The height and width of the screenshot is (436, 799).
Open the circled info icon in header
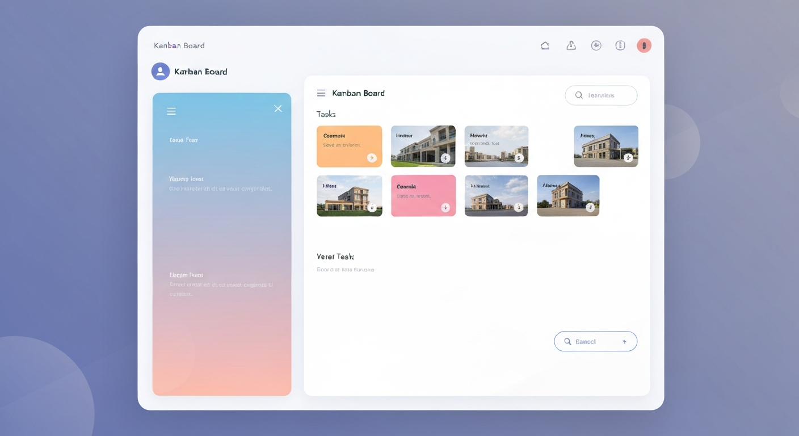click(620, 45)
